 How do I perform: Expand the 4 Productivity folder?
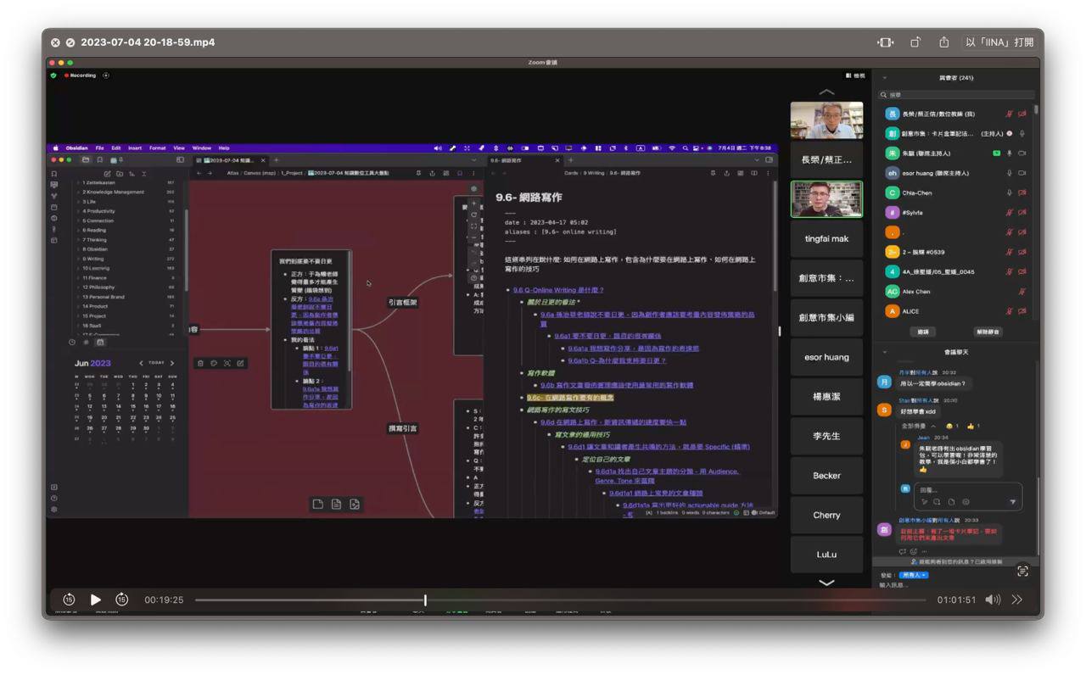coord(125,211)
